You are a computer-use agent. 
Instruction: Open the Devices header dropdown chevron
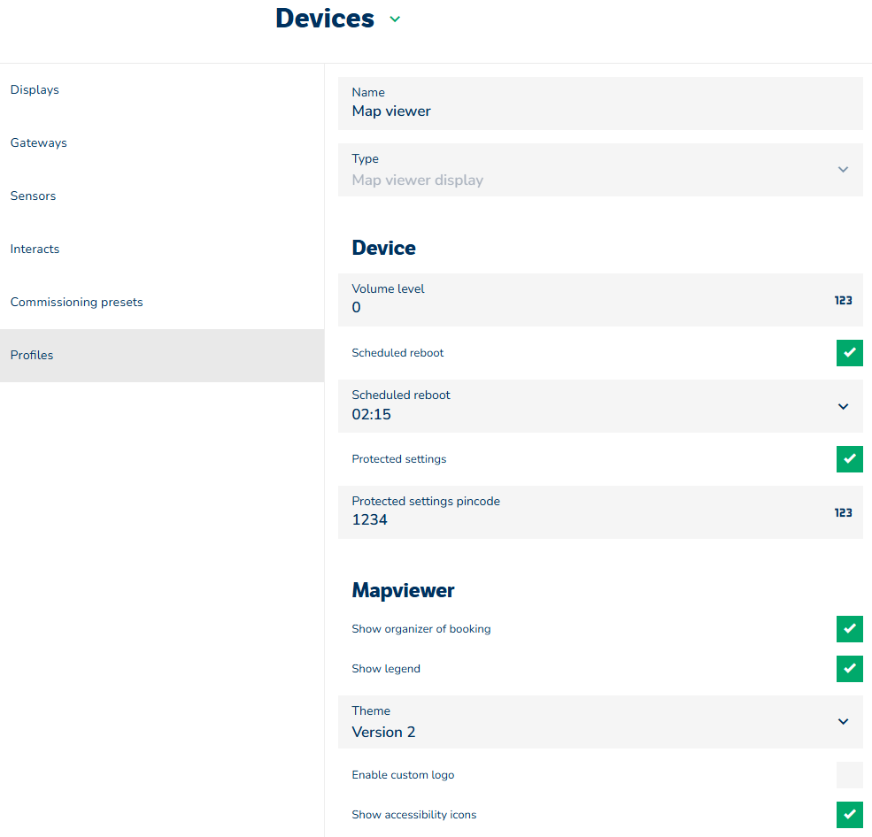(395, 19)
